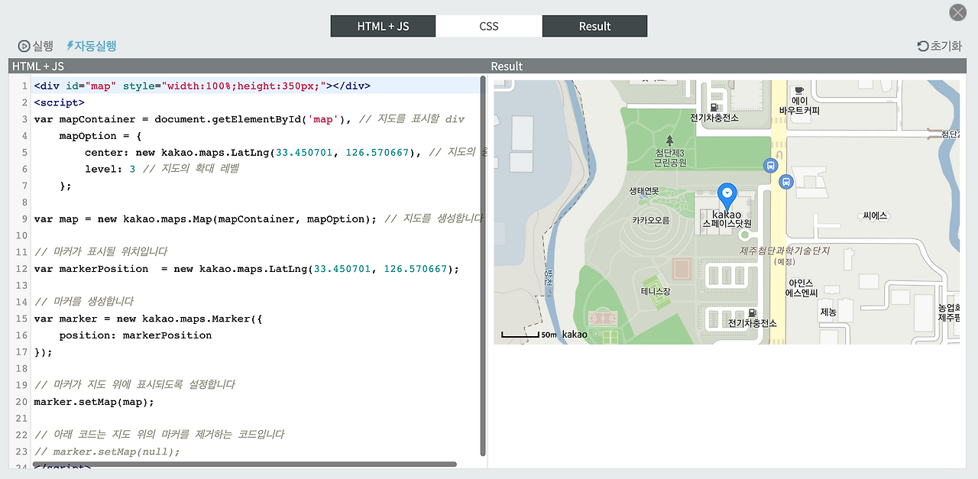Toggle 자동실행 auto-run option
This screenshot has height=479, width=978.
pos(92,46)
